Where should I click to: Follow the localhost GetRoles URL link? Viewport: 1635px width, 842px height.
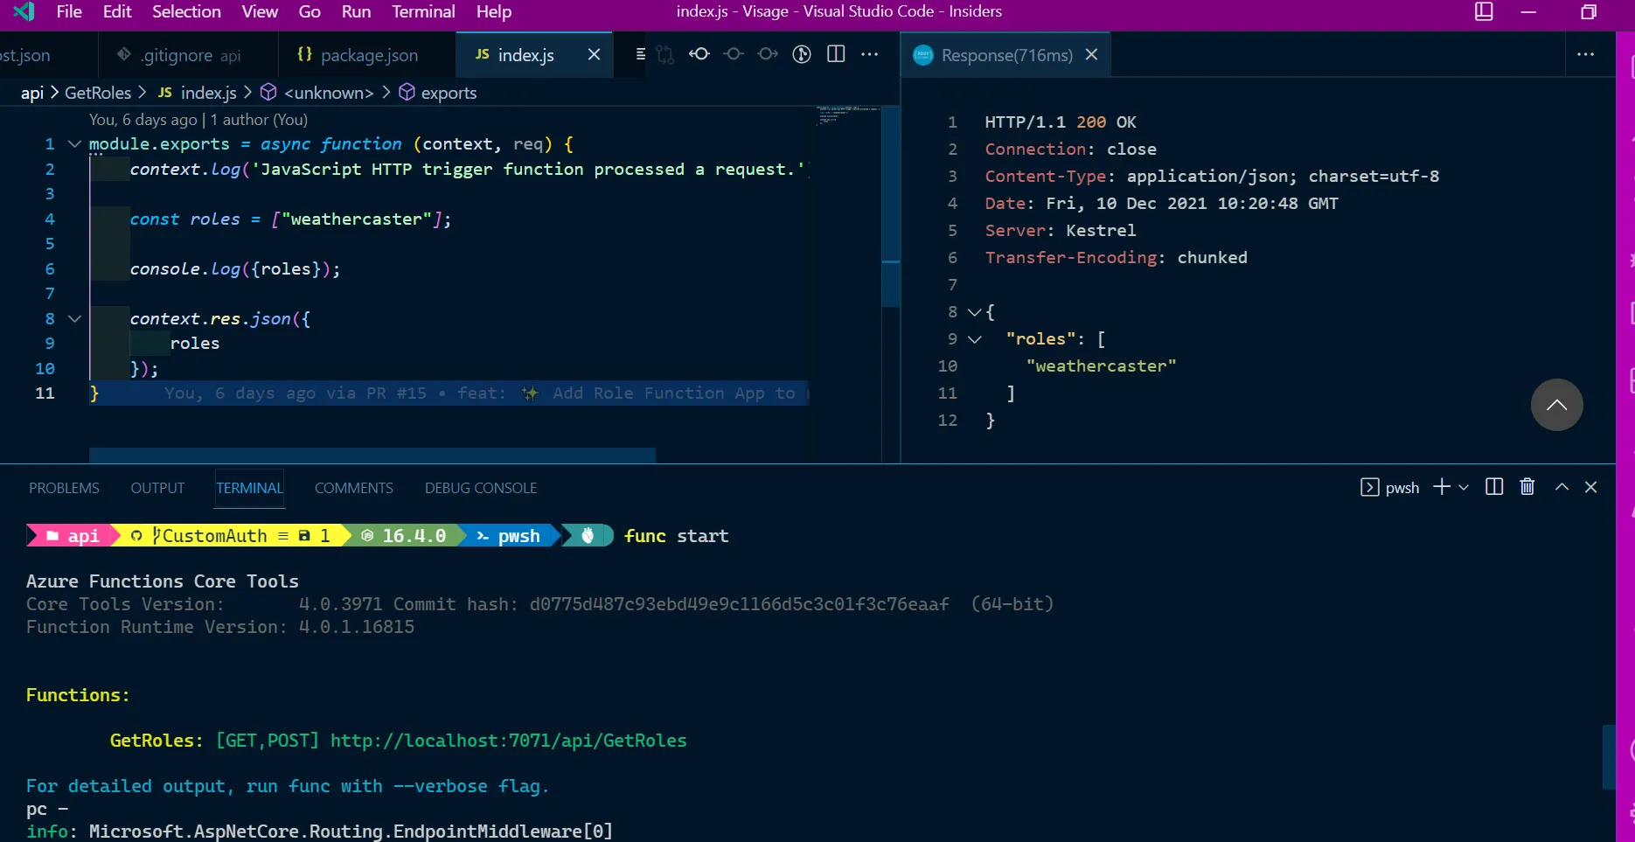click(x=508, y=741)
